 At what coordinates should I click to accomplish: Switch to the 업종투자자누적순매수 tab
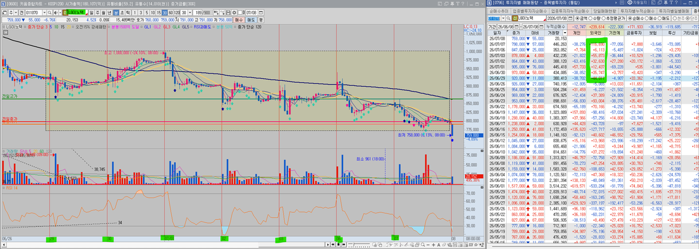[569, 11]
